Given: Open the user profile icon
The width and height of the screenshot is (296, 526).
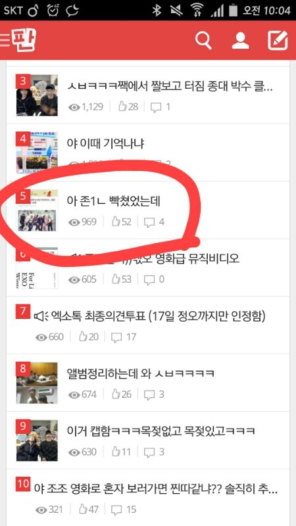Looking at the screenshot, I should point(240,41).
